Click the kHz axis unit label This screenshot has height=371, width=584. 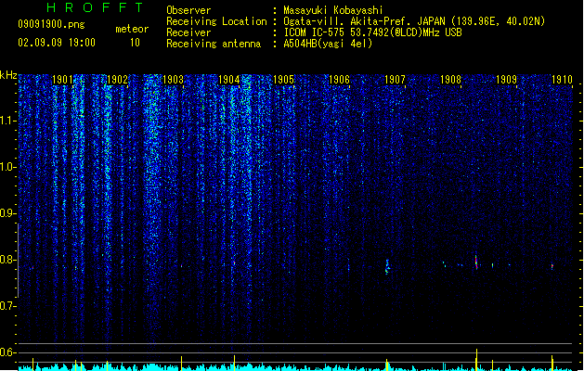point(8,75)
